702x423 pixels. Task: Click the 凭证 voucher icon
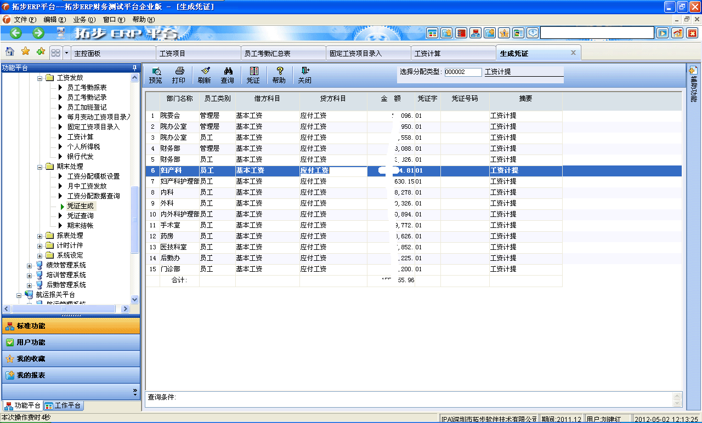tap(253, 75)
